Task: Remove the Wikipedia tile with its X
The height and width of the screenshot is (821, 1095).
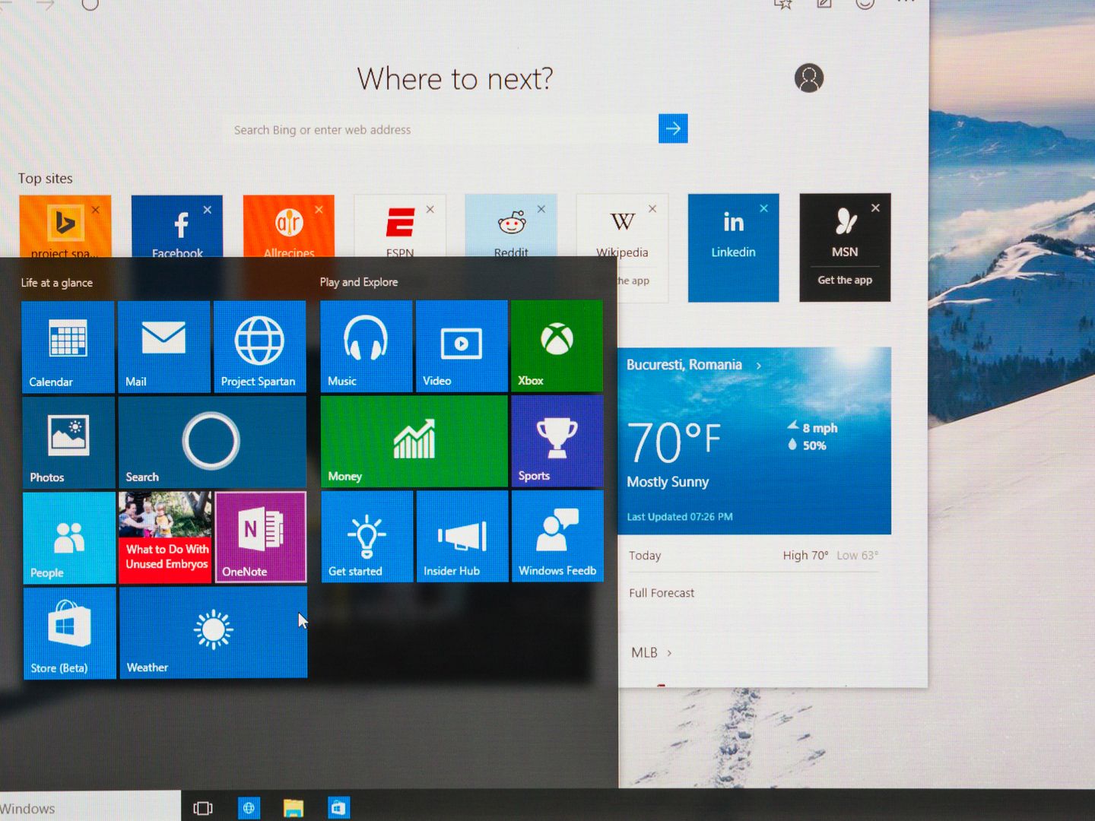Action: pyautogui.click(x=652, y=208)
